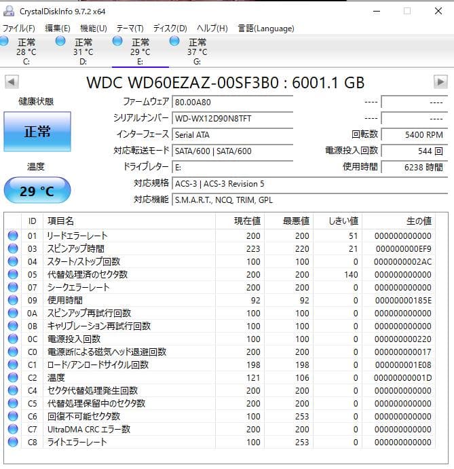Click blue status dot for ID C4 row

(x=13, y=390)
